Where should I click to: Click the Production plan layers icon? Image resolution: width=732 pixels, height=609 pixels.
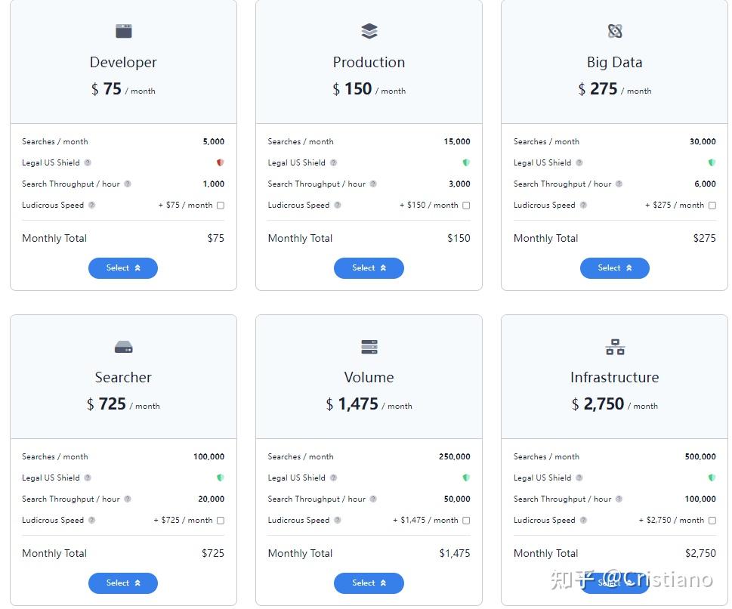click(x=369, y=31)
